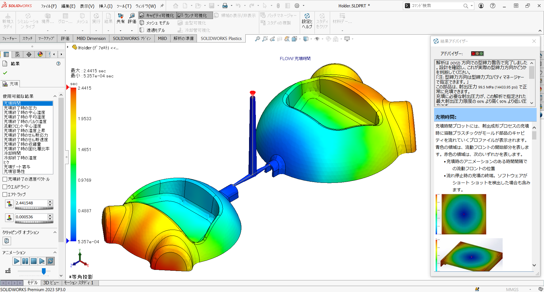
Task: Check ウエルドライン weld lines checkbox
Action: (x=5, y=187)
